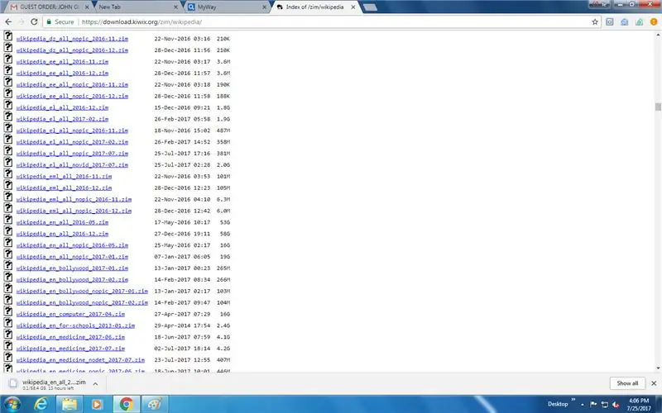This screenshot has width=662, height=413.
Task: Open link wikipedia_dz_all_nopic_2016-12.zim
Action: click(x=72, y=50)
